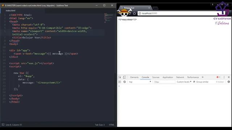Switch to the Performance tab

pyautogui.click(x=193, y=77)
